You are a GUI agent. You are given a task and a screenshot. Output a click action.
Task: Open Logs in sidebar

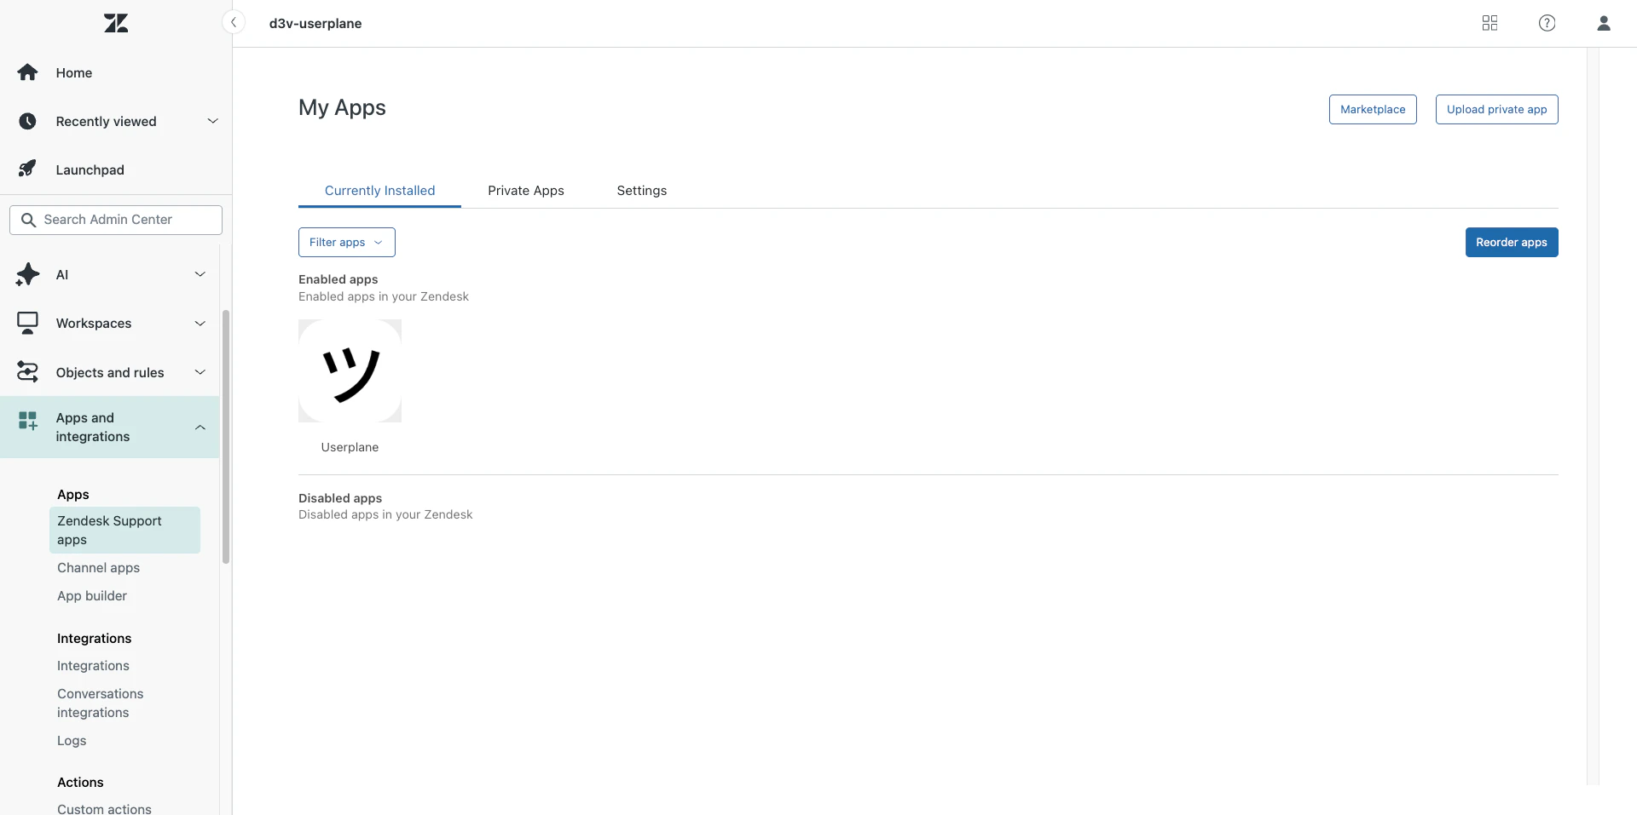click(x=72, y=741)
